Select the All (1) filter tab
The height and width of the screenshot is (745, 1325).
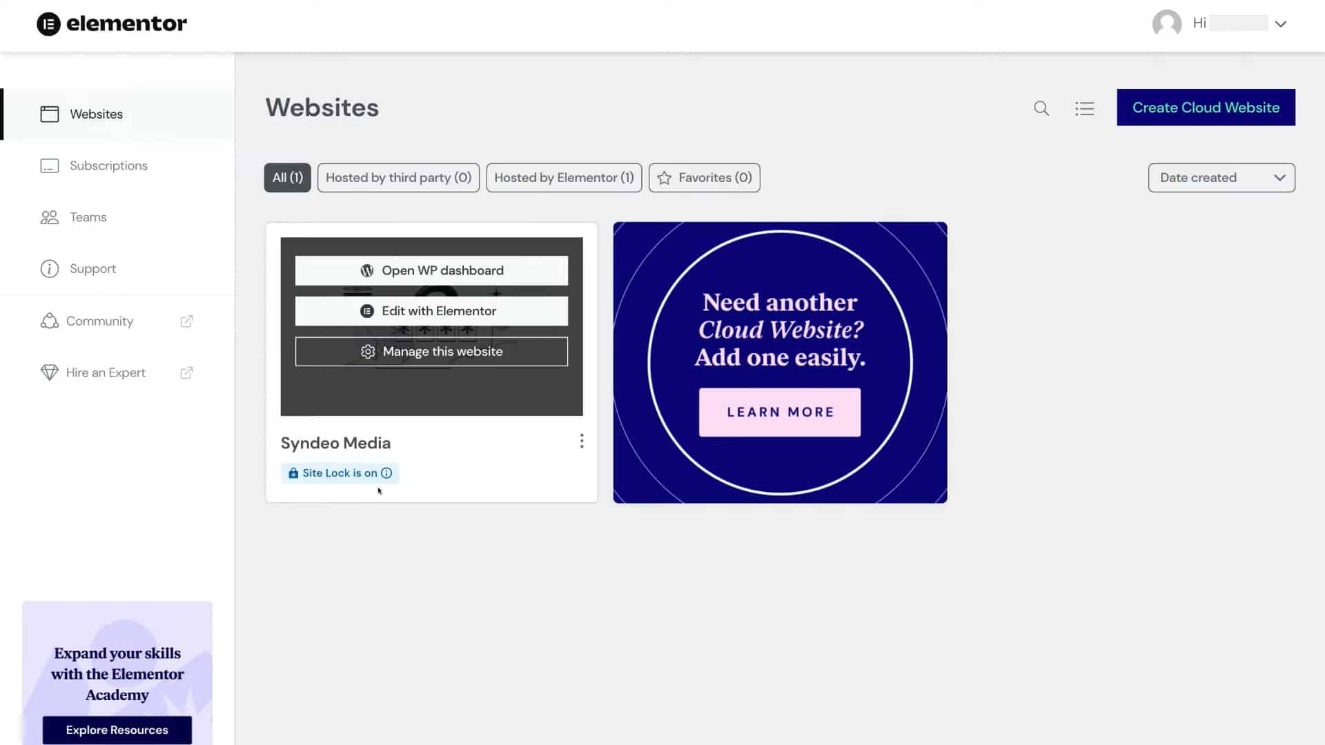click(x=287, y=178)
